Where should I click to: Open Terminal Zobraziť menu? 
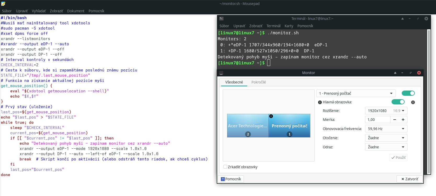point(256,26)
